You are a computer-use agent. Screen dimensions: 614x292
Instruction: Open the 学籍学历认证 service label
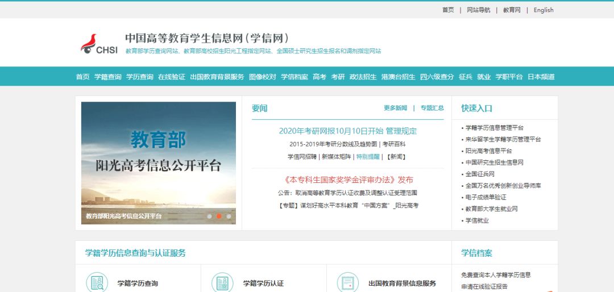tap(264, 283)
